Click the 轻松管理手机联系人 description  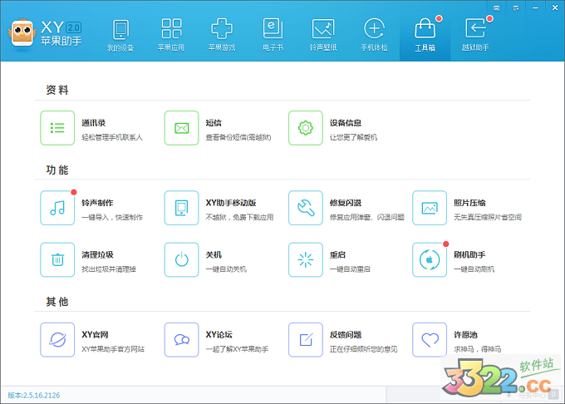(112, 137)
